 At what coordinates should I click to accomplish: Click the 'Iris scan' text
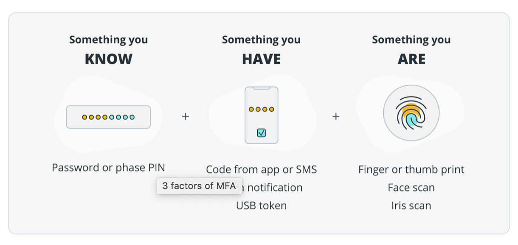pos(411,206)
